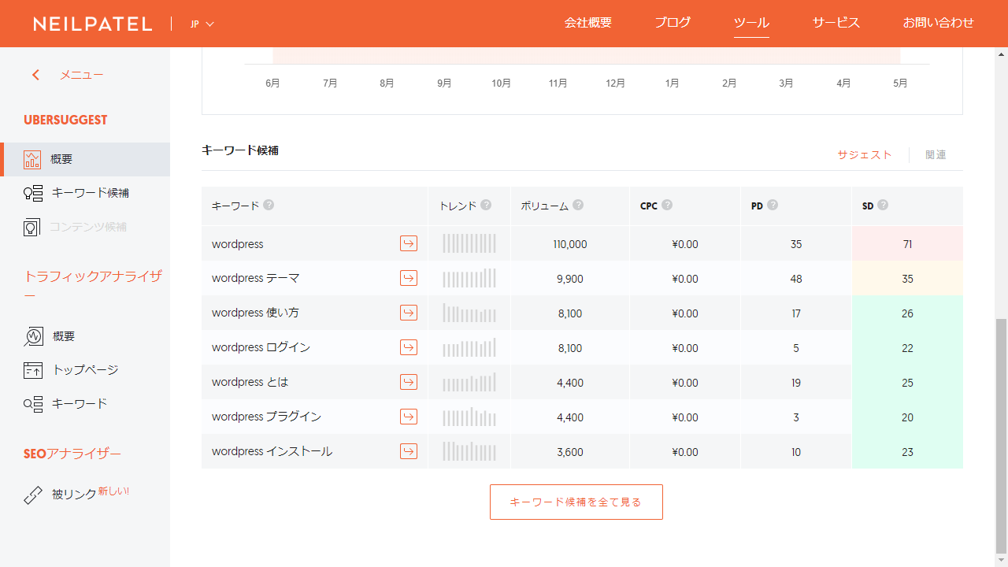Click SD value 23

pyautogui.click(x=907, y=452)
